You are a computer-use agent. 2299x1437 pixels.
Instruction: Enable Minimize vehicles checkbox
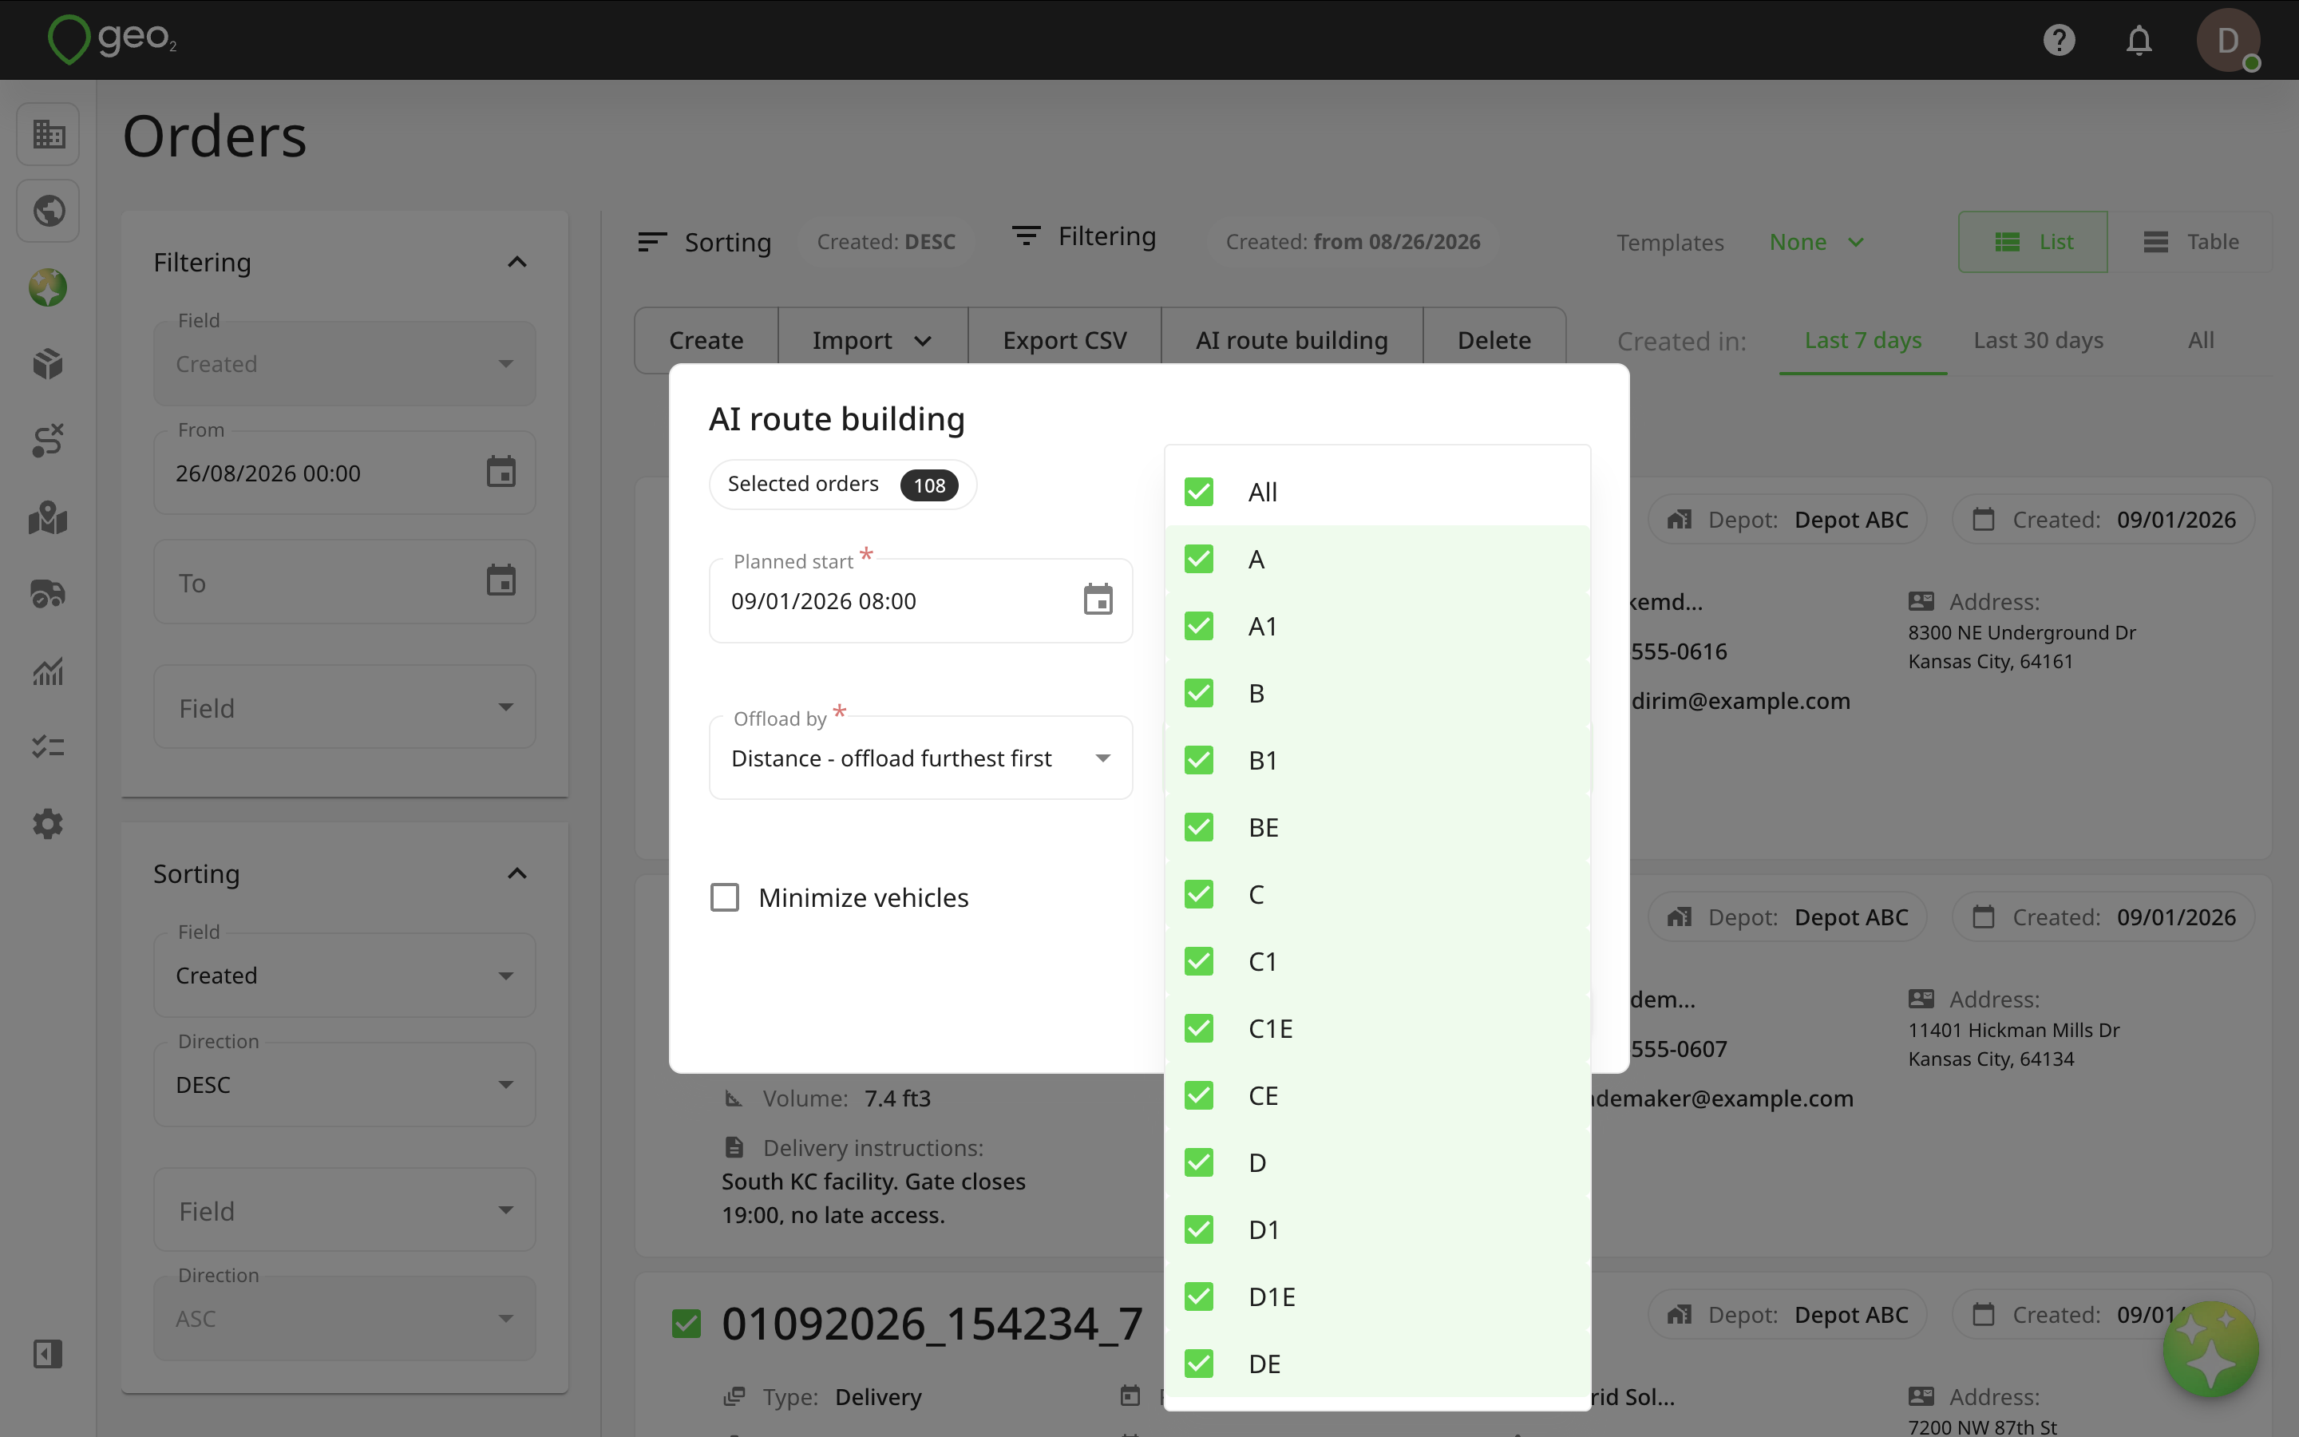(x=725, y=897)
